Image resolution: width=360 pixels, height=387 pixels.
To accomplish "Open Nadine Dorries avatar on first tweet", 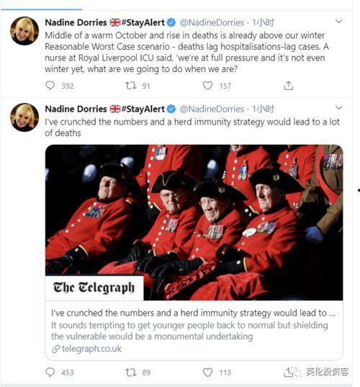I will (x=24, y=31).
